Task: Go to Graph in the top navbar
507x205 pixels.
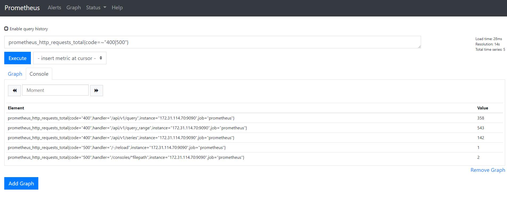Action: pos(73,7)
